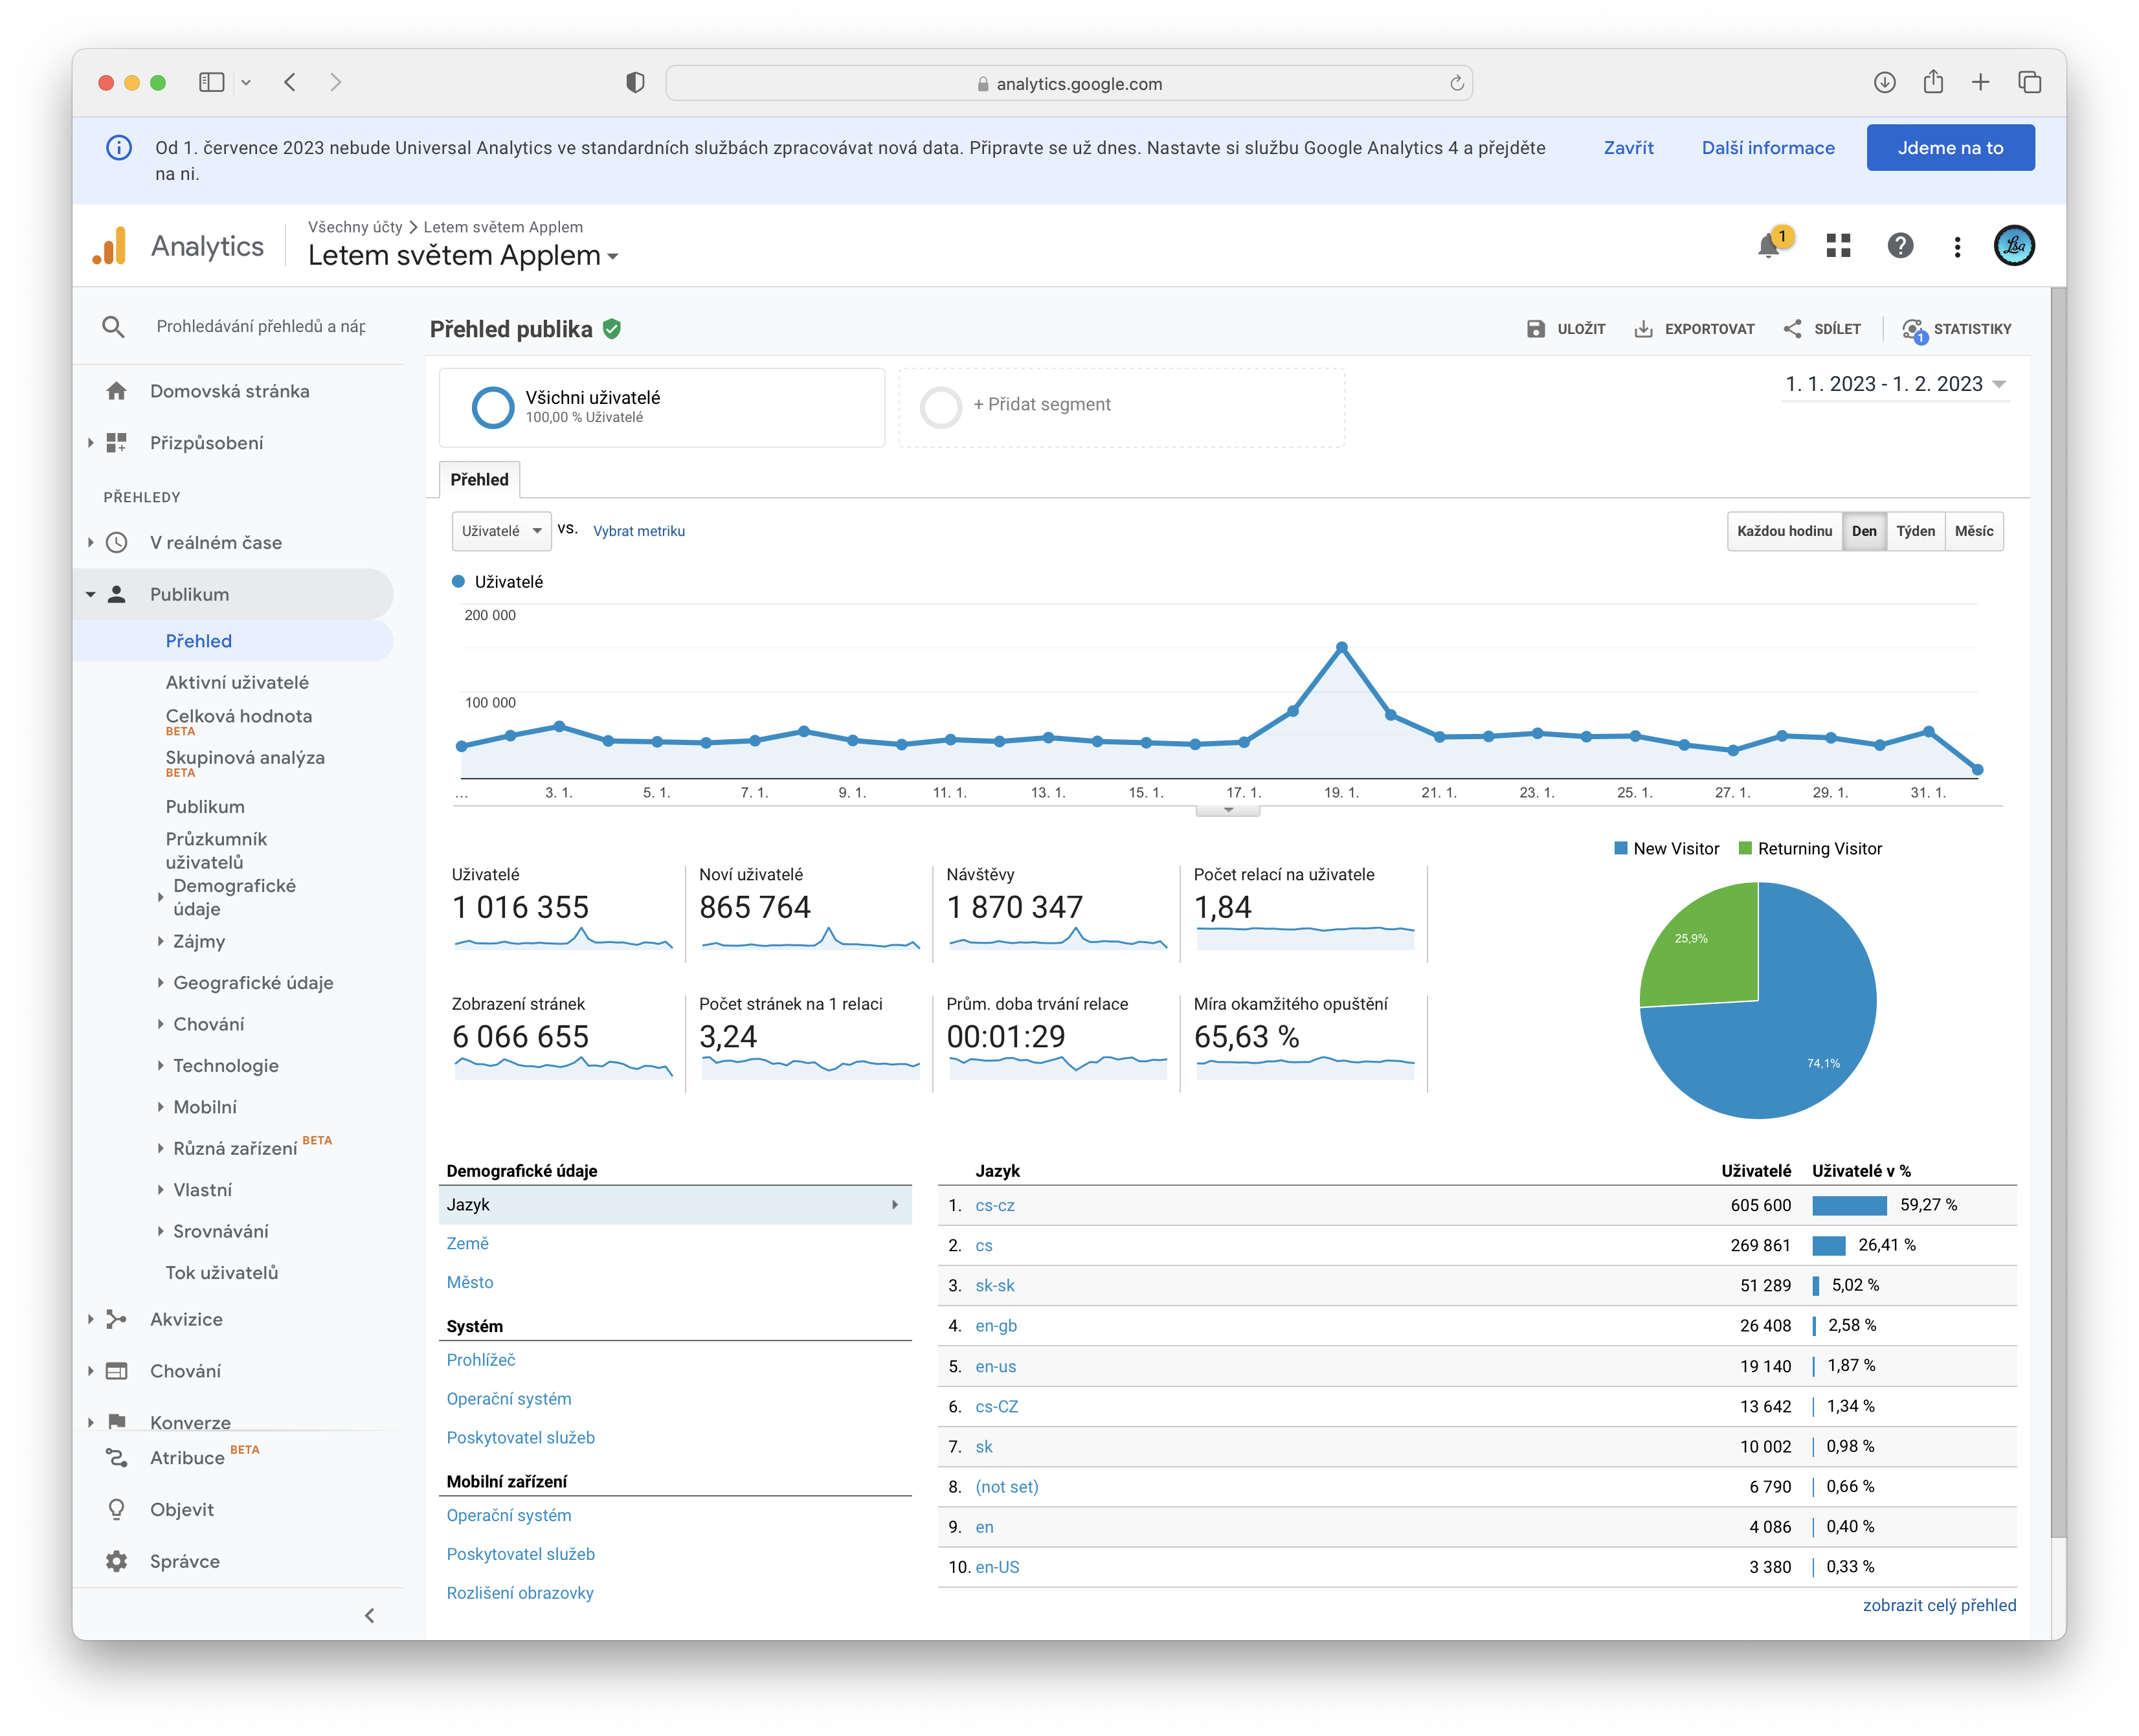Click the notifications bell icon

coord(1768,246)
